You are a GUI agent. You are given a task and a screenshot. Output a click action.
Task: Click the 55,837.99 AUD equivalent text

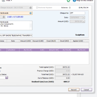[x=78, y=74]
